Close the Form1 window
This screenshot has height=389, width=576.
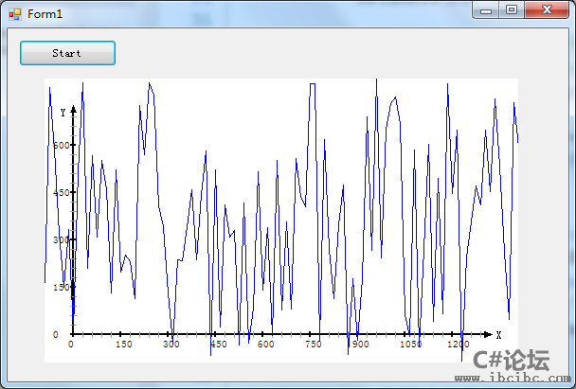point(547,10)
